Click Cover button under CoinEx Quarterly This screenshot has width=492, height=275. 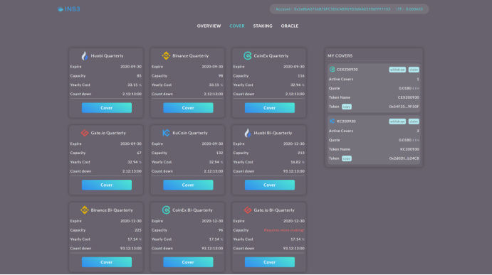(270, 108)
